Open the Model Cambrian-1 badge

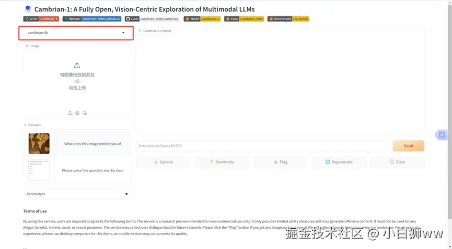point(202,19)
